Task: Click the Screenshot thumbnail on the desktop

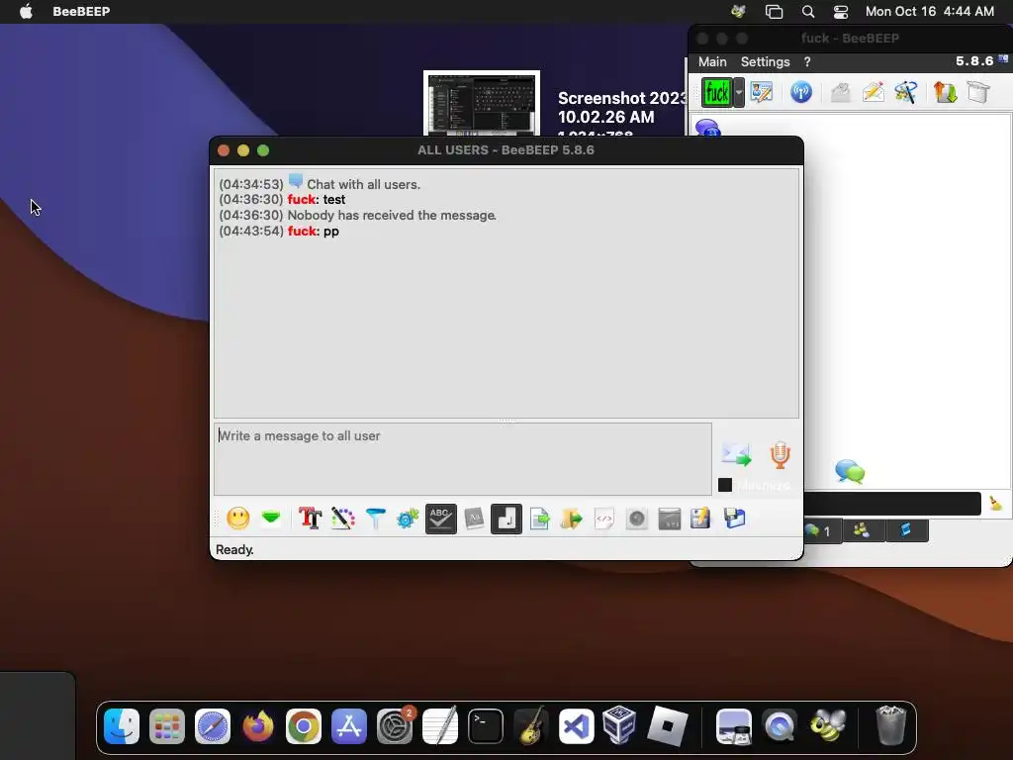Action: (482, 103)
